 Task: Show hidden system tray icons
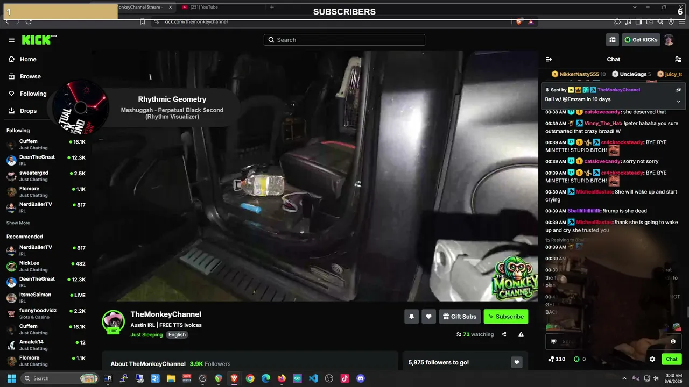coord(624,378)
